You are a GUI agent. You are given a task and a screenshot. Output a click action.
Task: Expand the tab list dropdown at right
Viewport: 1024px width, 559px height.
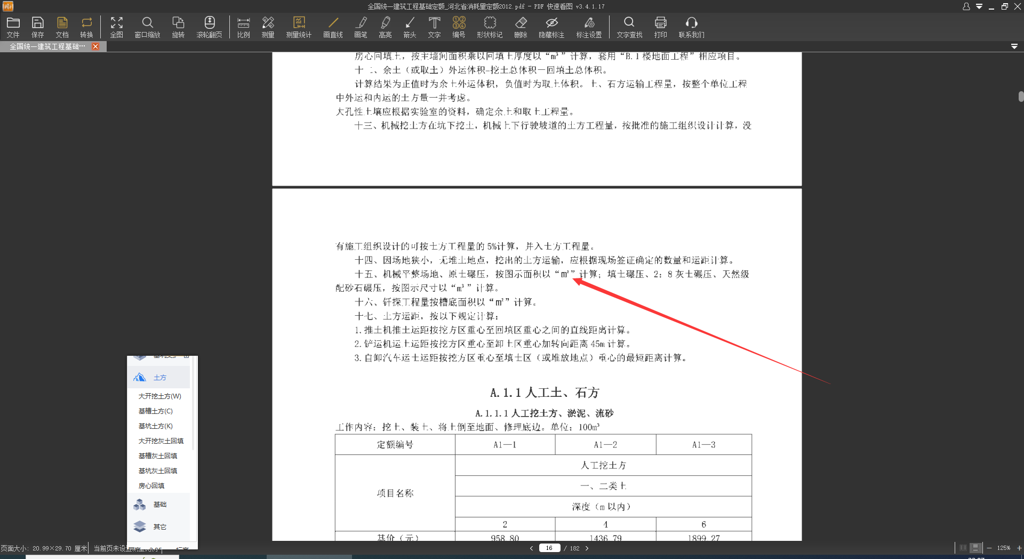pyautogui.click(x=1014, y=46)
